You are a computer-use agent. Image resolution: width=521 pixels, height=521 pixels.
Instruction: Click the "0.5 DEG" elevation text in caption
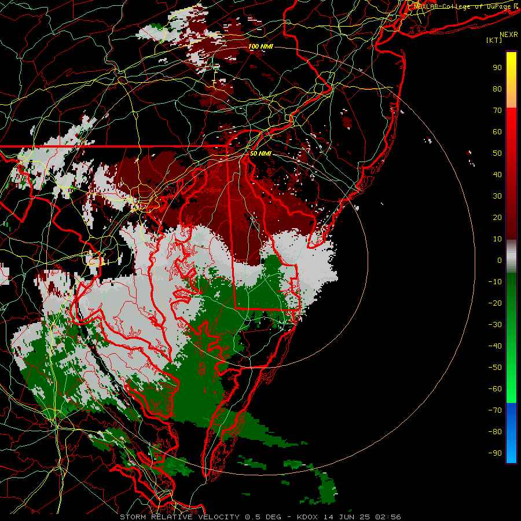coord(263,517)
